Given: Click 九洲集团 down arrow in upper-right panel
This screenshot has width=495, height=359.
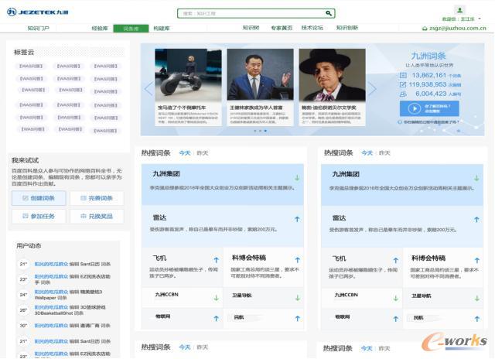Looking at the screenshot, I should point(476,179).
